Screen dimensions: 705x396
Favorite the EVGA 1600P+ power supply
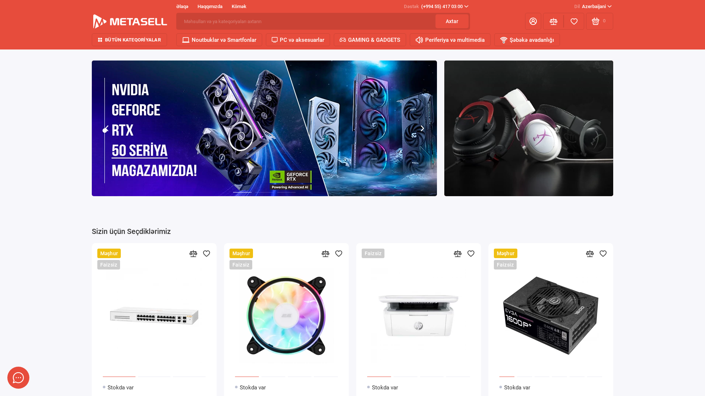click(603, 254)
